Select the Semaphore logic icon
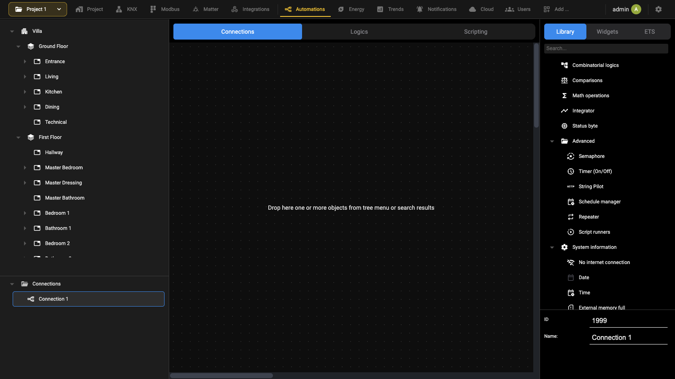The image size is (675, 379). click(571, 156)
